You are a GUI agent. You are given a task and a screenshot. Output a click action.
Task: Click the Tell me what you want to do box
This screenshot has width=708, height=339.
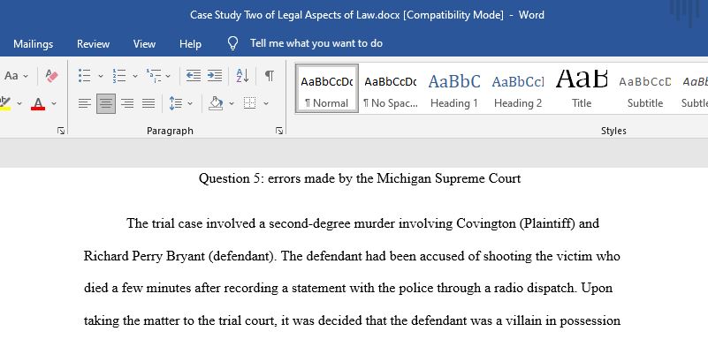pos(316,43)
